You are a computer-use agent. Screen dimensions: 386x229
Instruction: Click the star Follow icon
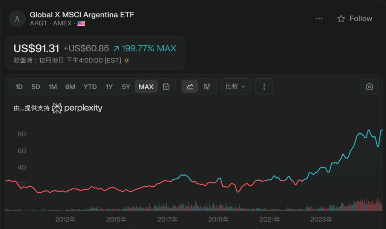(x=341, y=19)
